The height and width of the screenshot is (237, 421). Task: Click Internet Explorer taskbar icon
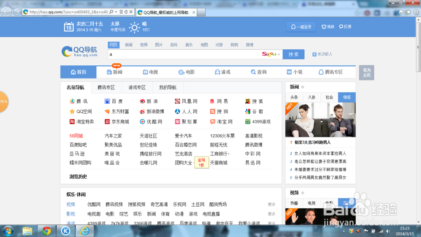85,231
